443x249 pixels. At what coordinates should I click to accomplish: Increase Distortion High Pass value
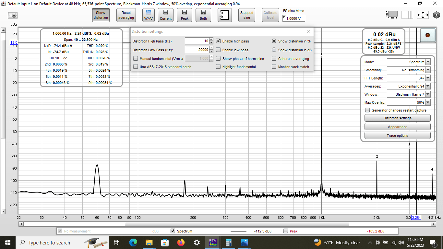pos(211,40)
